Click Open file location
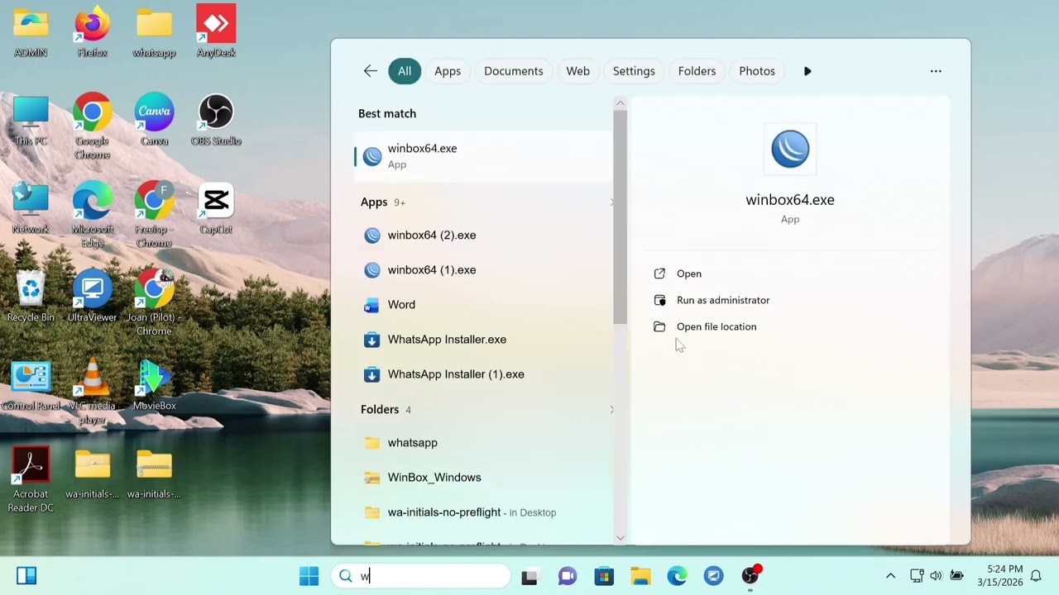The height and width of the screenshot is (595, 1059). [x=705, y=326]
